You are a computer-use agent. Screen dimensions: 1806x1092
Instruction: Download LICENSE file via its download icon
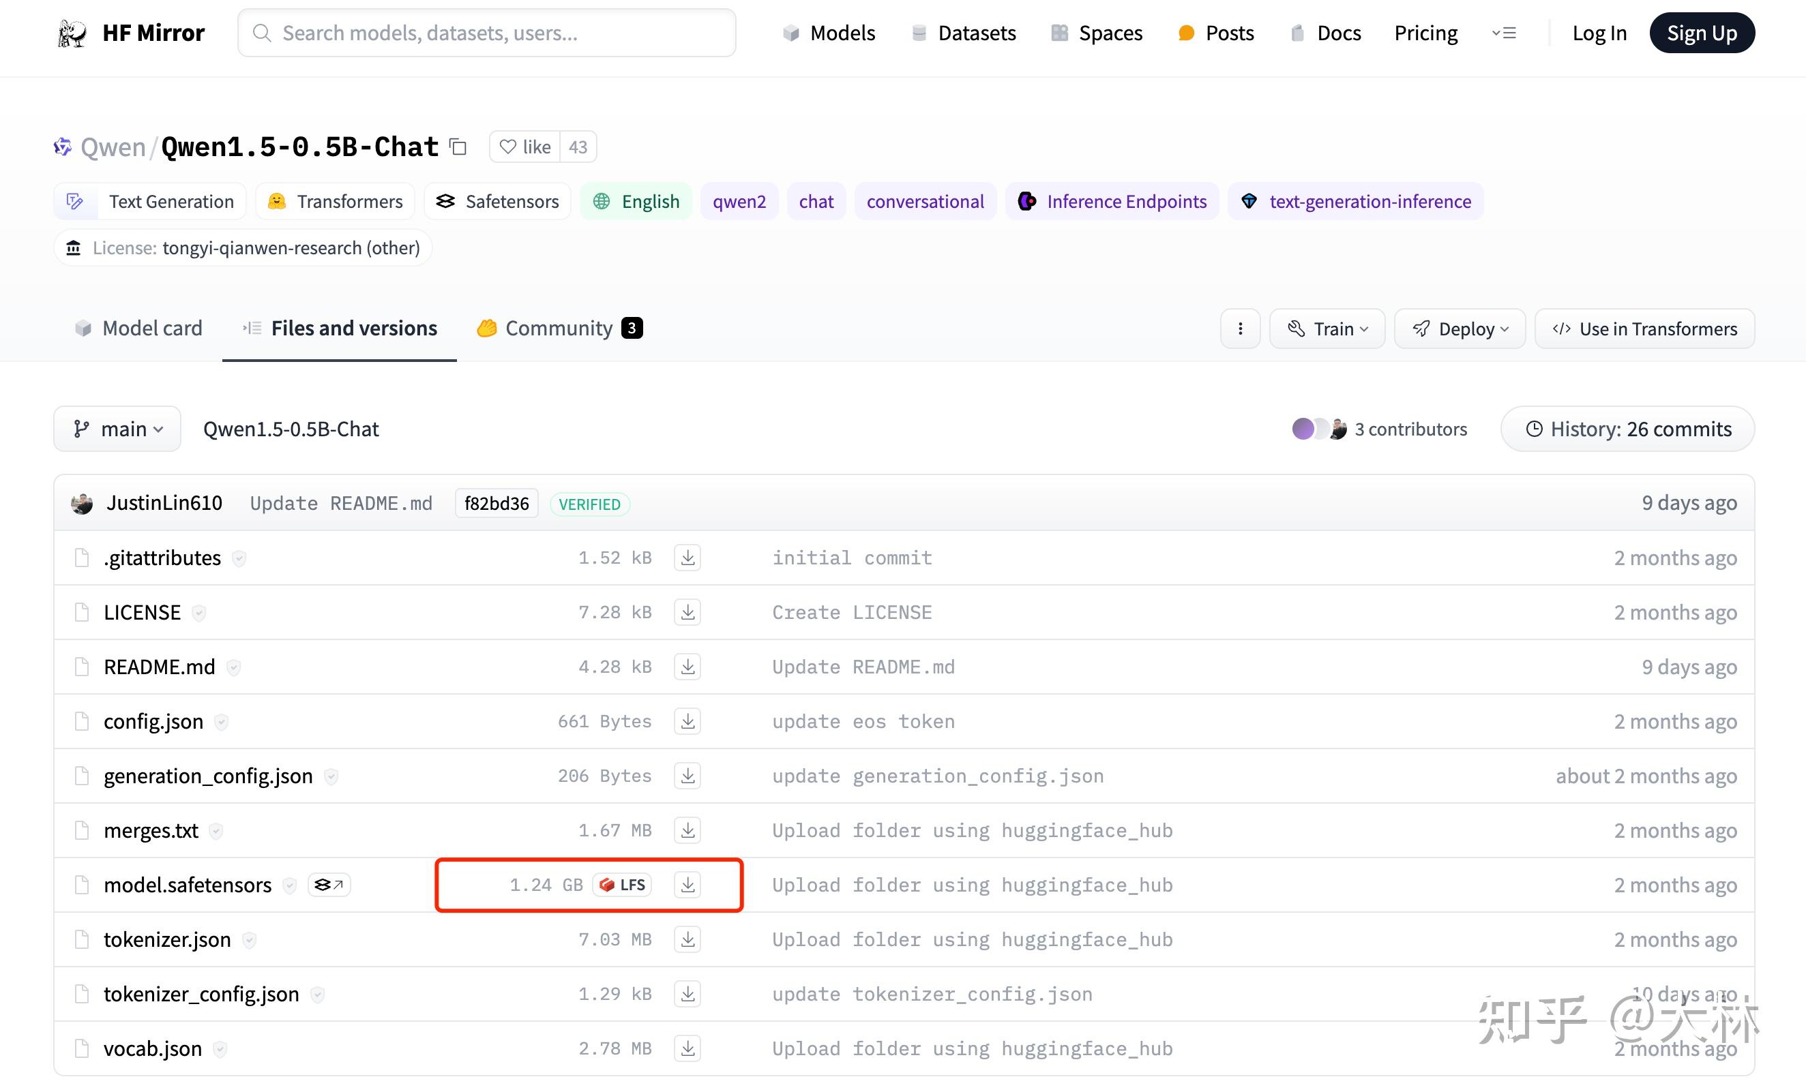(687, 612)
